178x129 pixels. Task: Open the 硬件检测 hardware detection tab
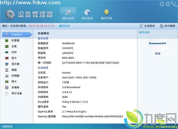[x=68, y=14]
